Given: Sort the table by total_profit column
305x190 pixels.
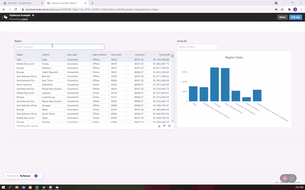Looking at the screenshot, I should [x=164, y=55].
